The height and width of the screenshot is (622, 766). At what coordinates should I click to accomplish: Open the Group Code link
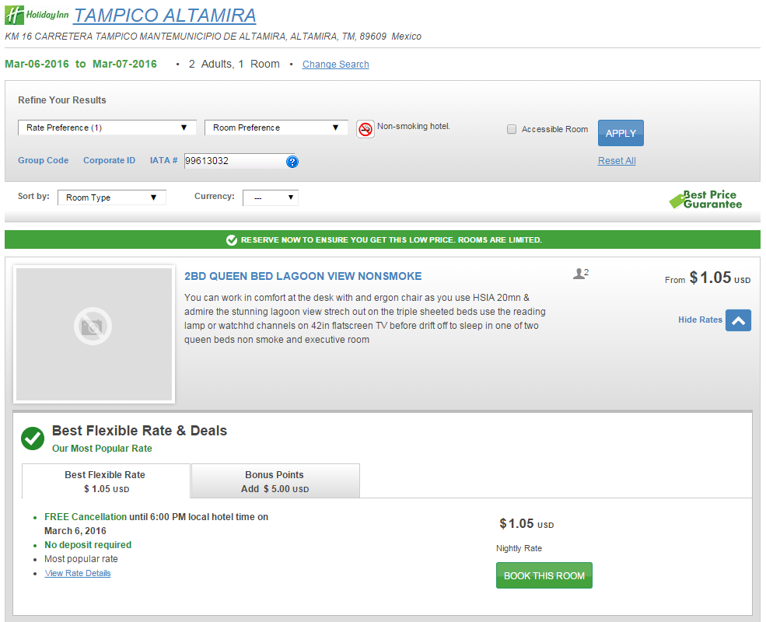click(43, 160)
